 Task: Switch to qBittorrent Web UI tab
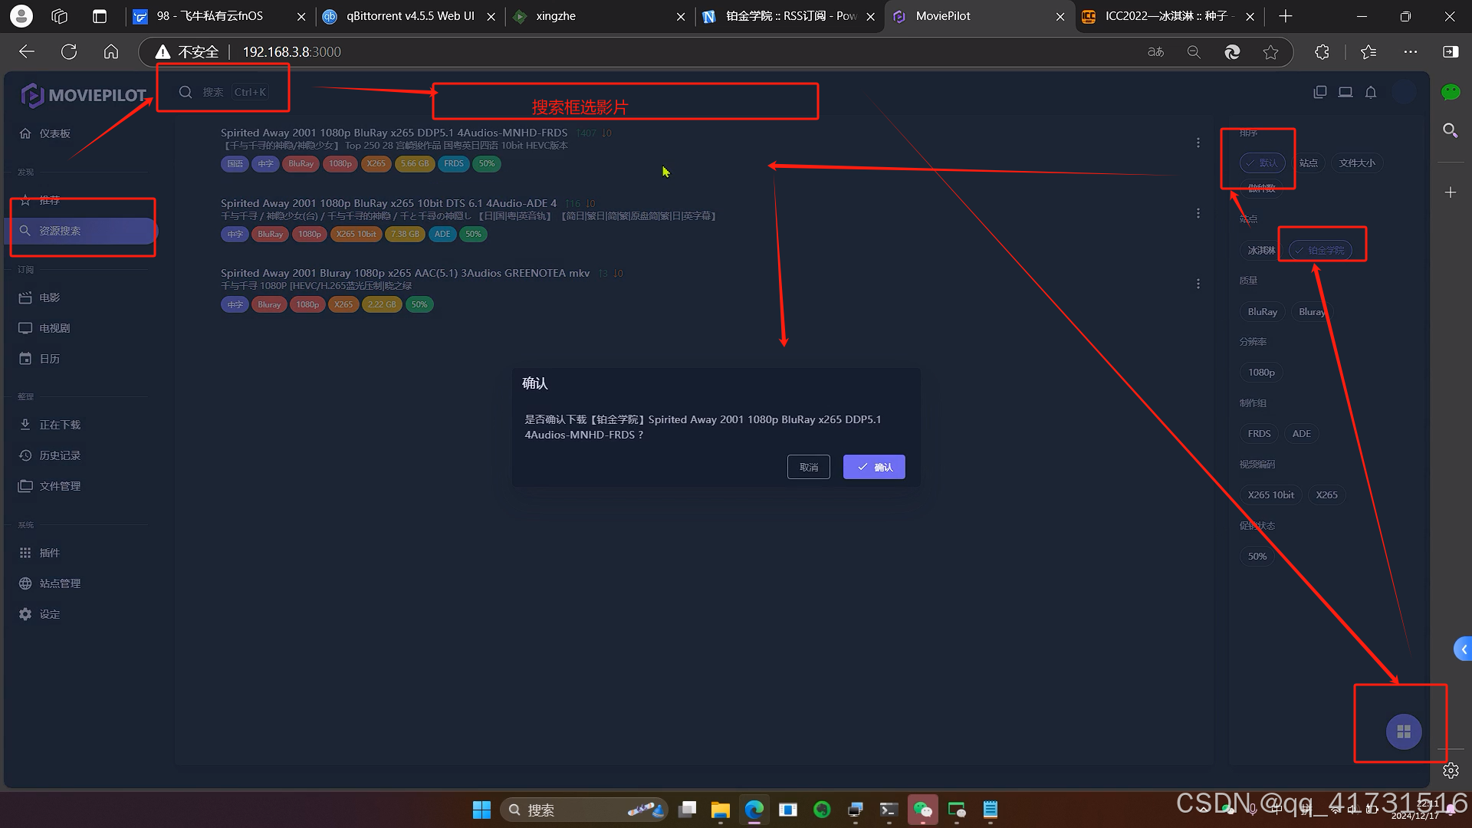coord(409,16)
